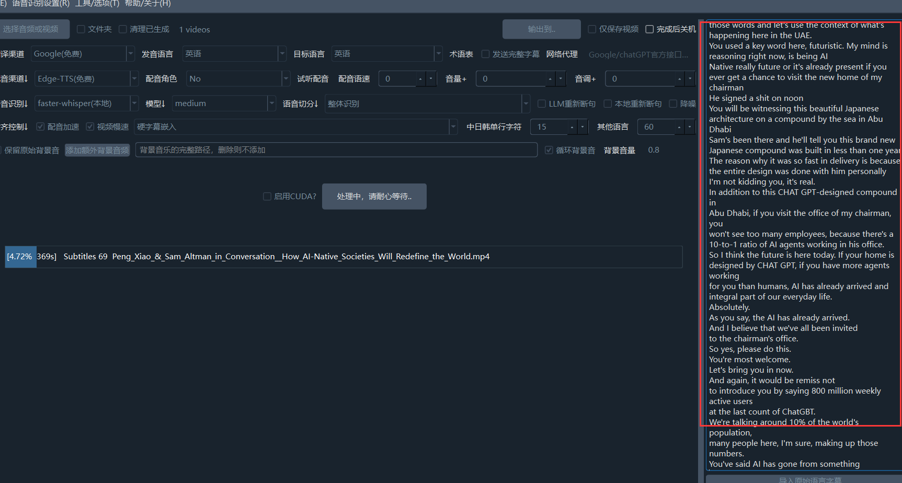902x483 pixels.
Task: Open the 语音识别设置(R) menu
Action: pos(40,4)
